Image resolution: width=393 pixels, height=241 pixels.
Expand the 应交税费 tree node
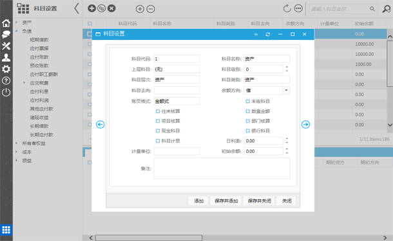coord(24,83)
